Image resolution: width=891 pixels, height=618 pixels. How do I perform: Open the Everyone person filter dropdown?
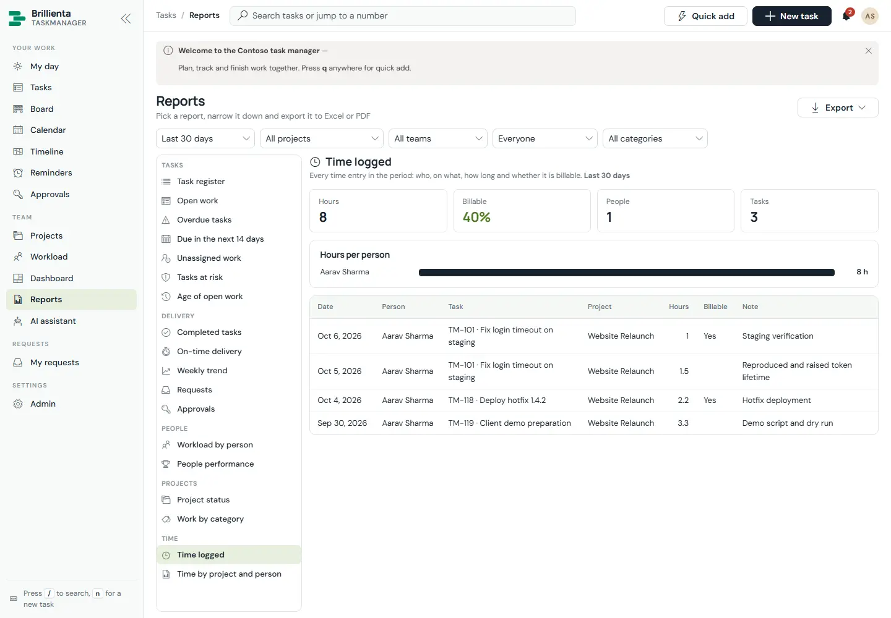[545, 138]
